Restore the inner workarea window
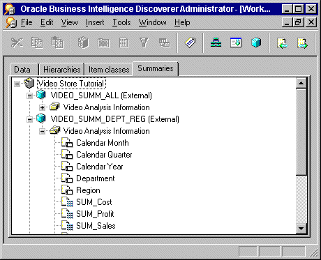The width and height of the screenshot is (321, 260). click(x=299, y=22)
